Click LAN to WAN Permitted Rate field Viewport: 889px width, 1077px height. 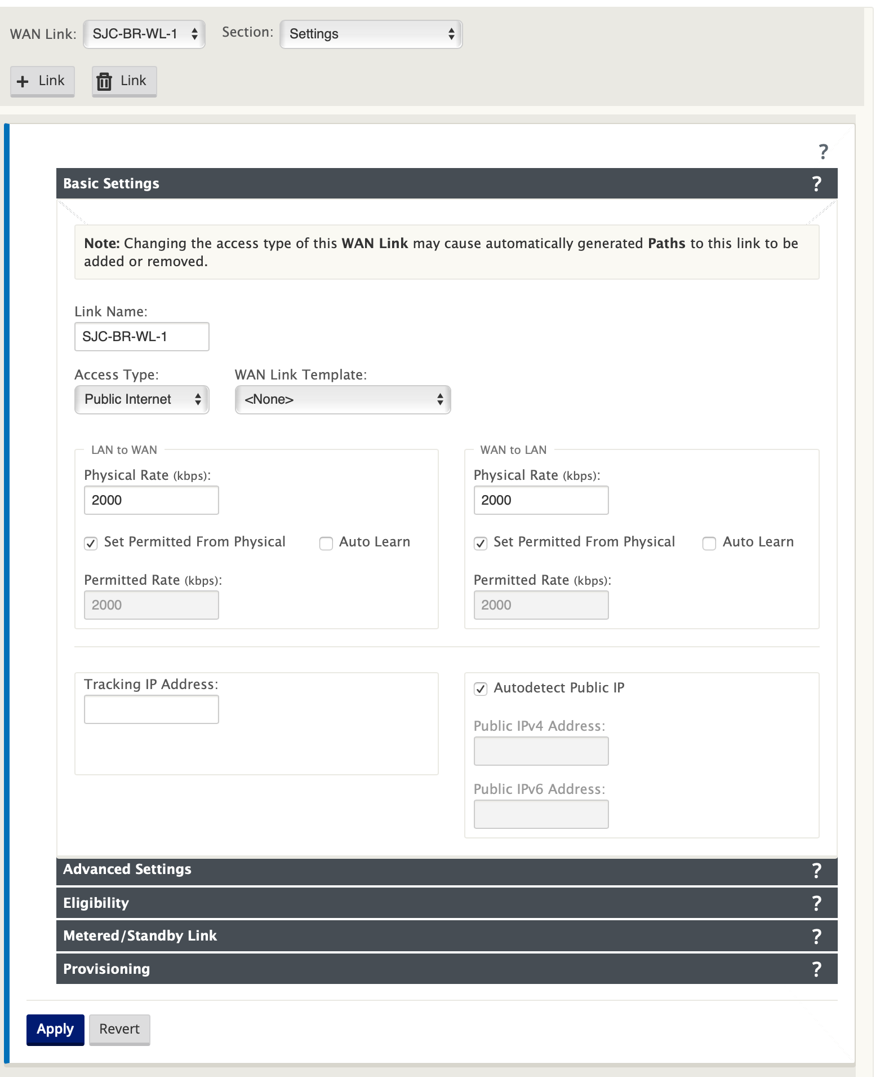152,605
